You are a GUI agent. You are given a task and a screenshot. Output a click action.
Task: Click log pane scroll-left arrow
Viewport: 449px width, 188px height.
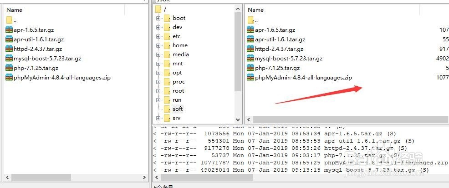point(157,178)
